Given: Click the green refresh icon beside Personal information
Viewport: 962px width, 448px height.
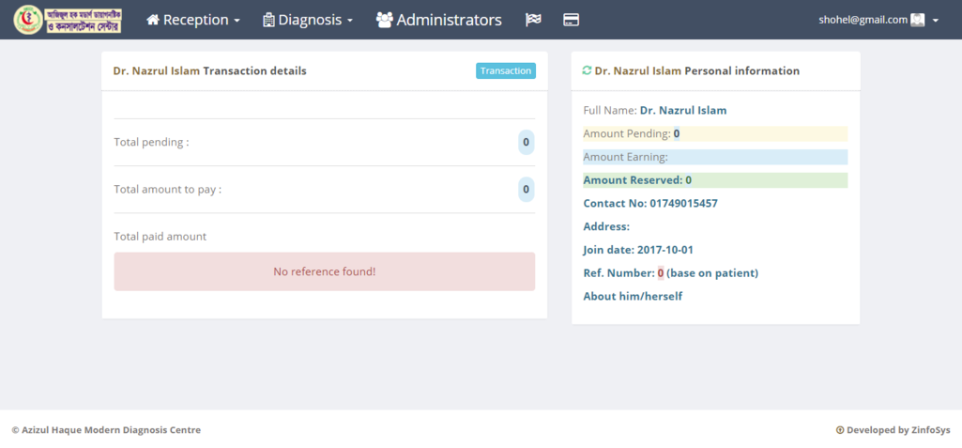Looking at the screenshot, I should pyautogui.click(x=587, y=70).
